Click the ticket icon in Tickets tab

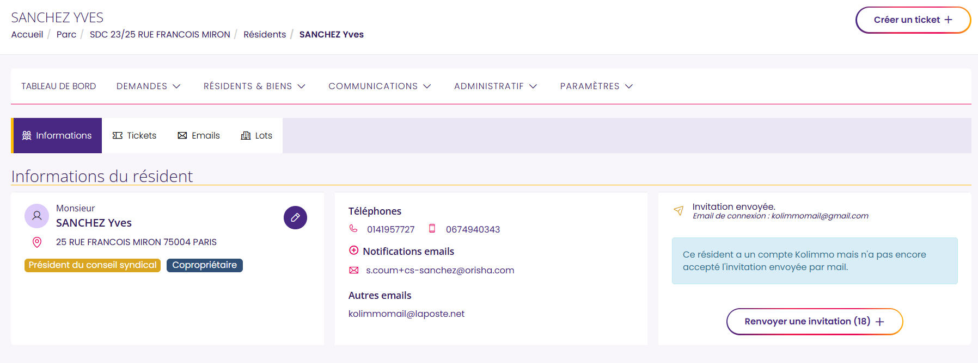pos(118,135)
